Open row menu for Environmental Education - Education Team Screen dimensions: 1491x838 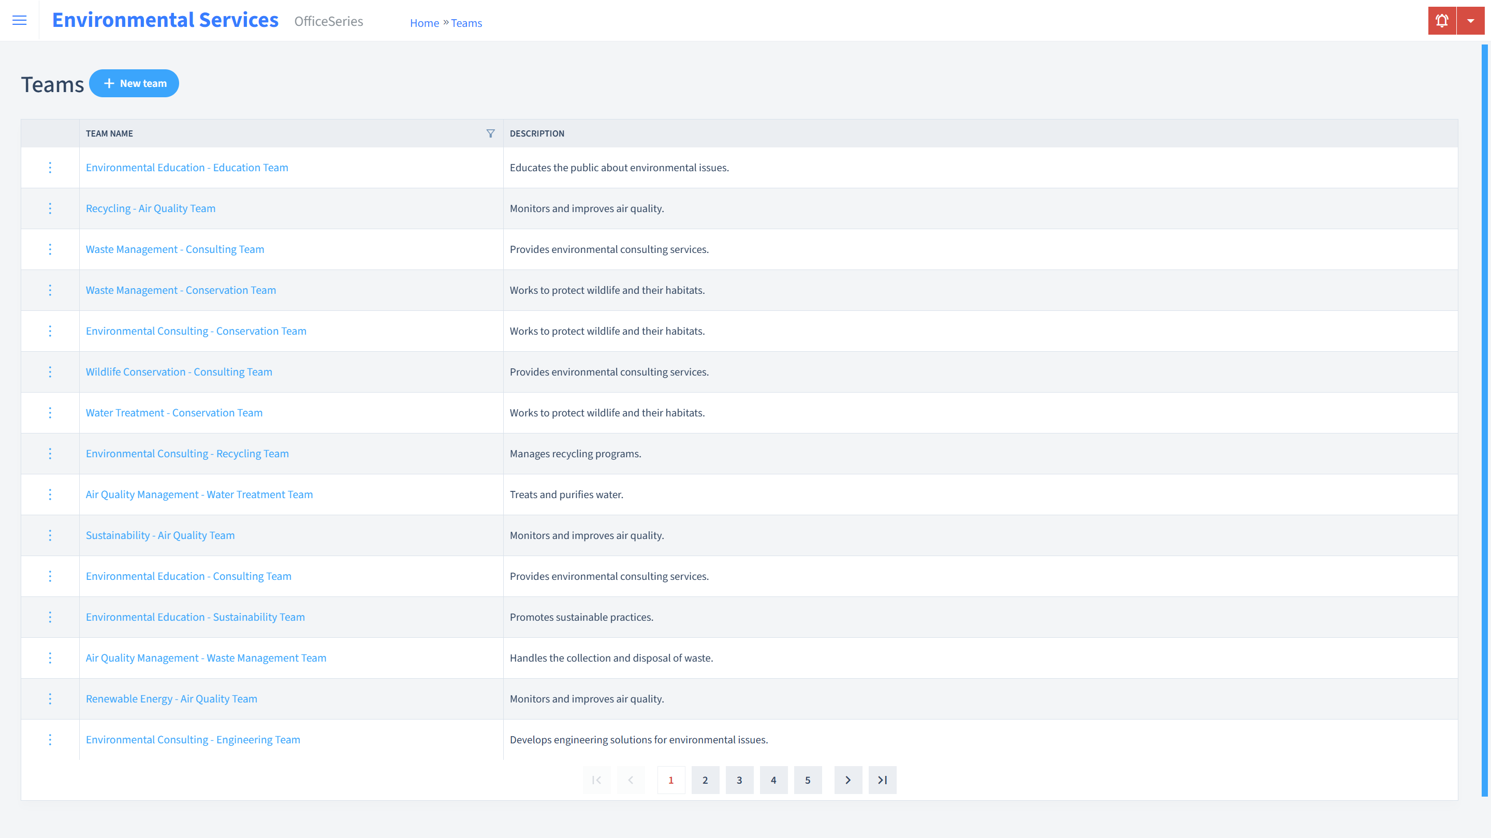50,168
